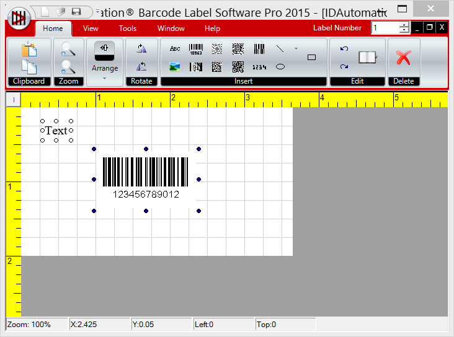Zoom out with the minus magnifier icon
Viewport: 454px width, 337px height.
pyautogui.click(x=68, y=67)
